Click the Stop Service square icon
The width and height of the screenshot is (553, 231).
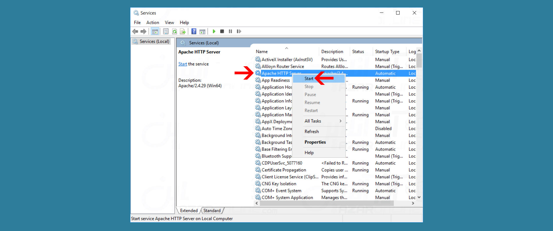tap(222, 31)
